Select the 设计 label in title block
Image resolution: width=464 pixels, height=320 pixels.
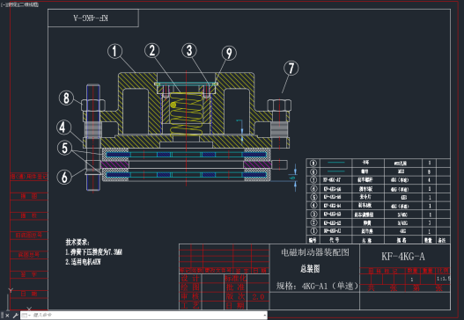click(190, 278)
